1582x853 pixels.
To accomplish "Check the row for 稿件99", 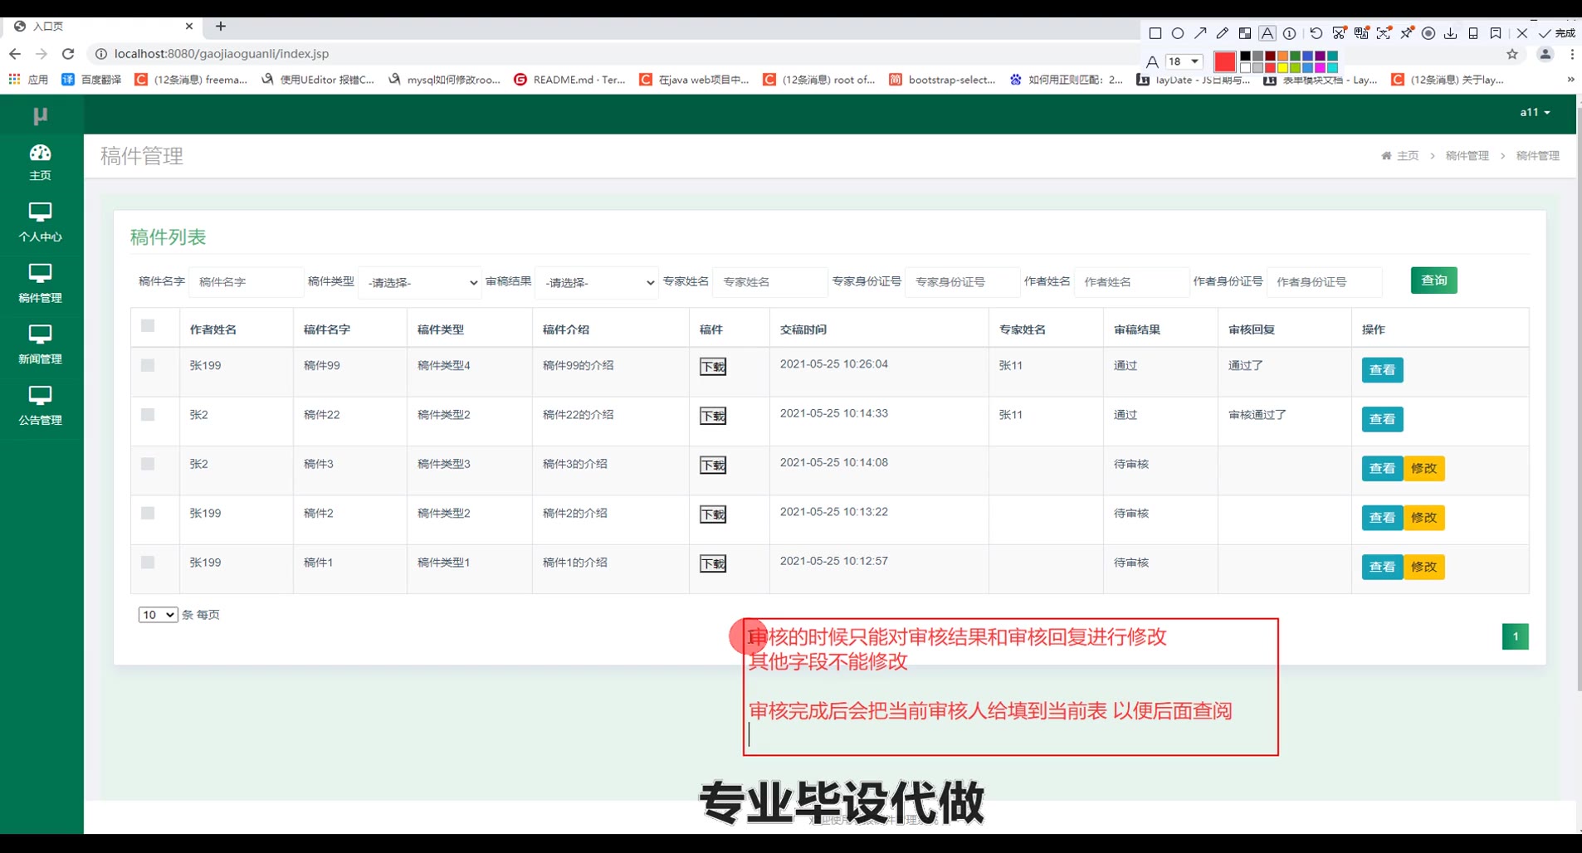I will pos(148,365).
